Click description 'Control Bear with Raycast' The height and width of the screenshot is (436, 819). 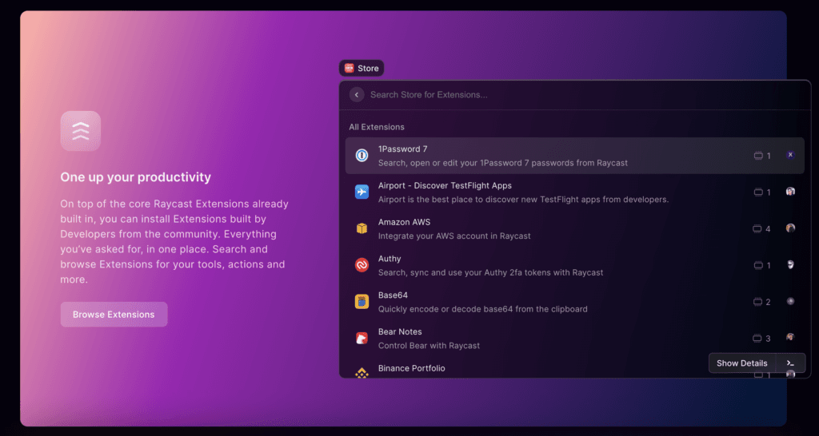[429, 345]
